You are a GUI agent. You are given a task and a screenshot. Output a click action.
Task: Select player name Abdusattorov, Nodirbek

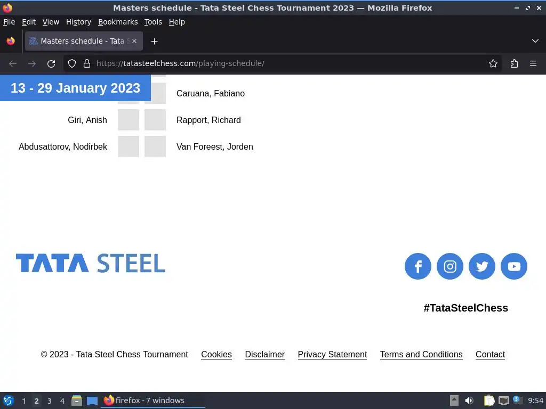[x=63, y=147]
